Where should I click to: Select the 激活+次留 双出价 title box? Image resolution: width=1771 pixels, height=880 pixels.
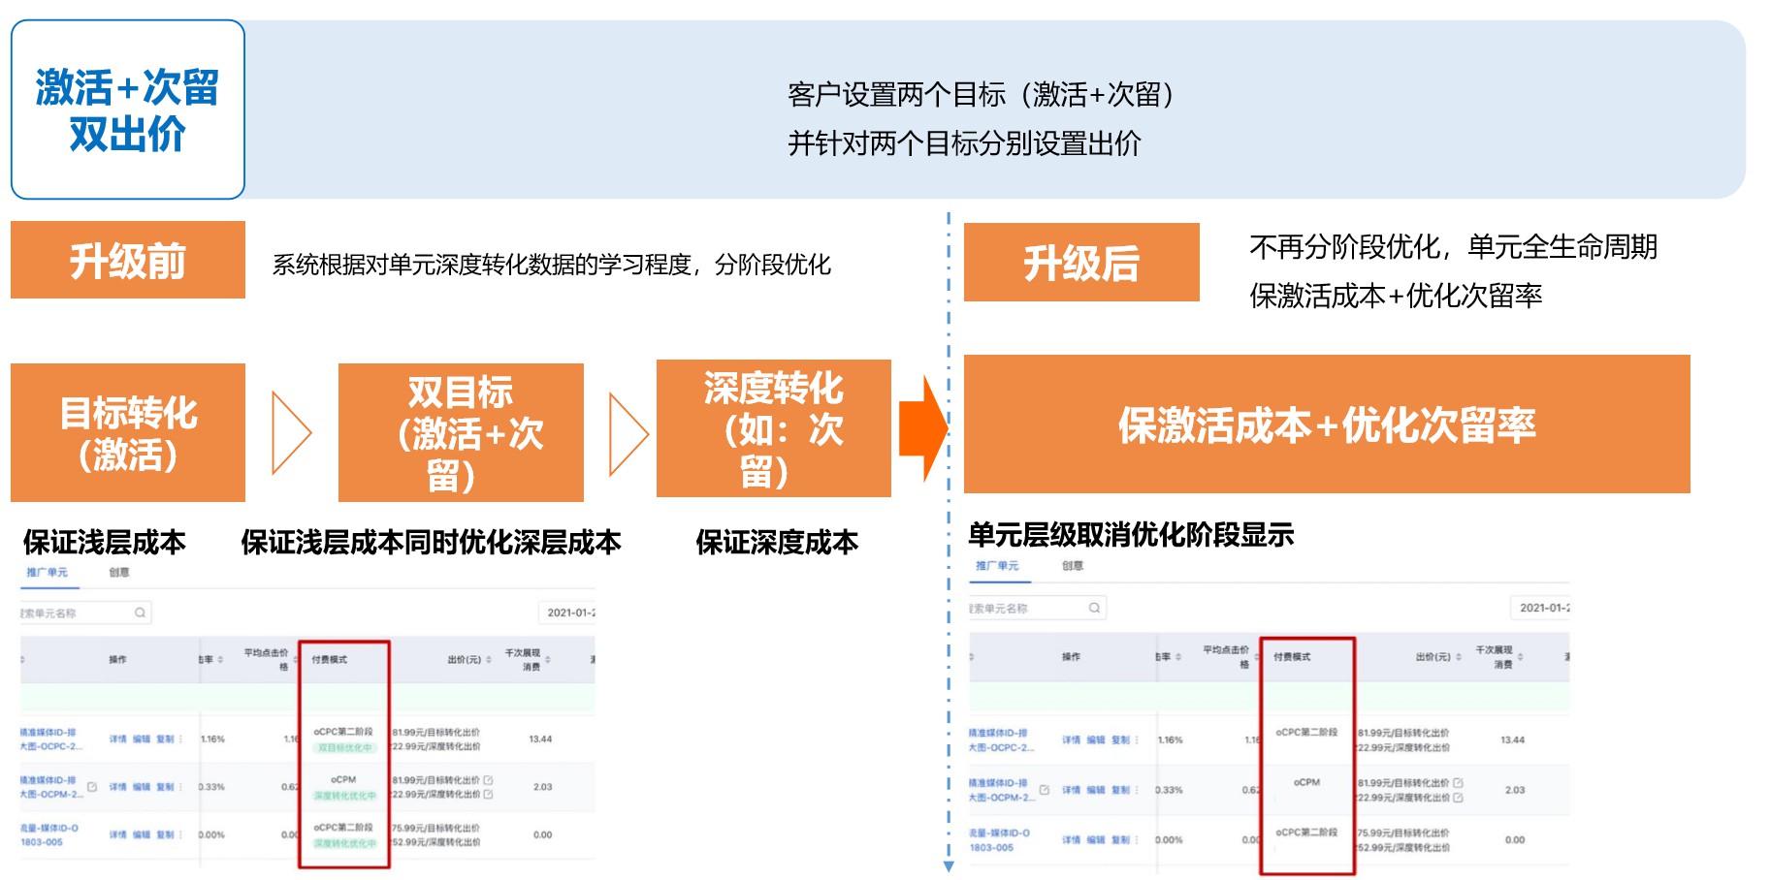coord(128,110)
